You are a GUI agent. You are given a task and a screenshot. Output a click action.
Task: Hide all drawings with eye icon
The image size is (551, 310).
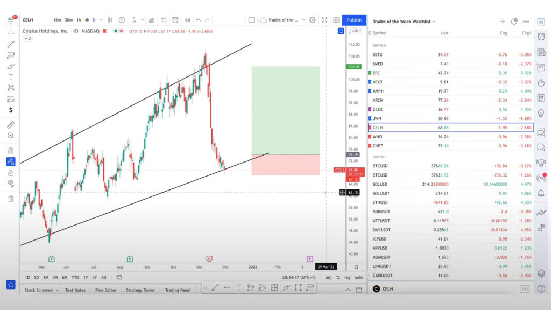(x=11, y=183)
